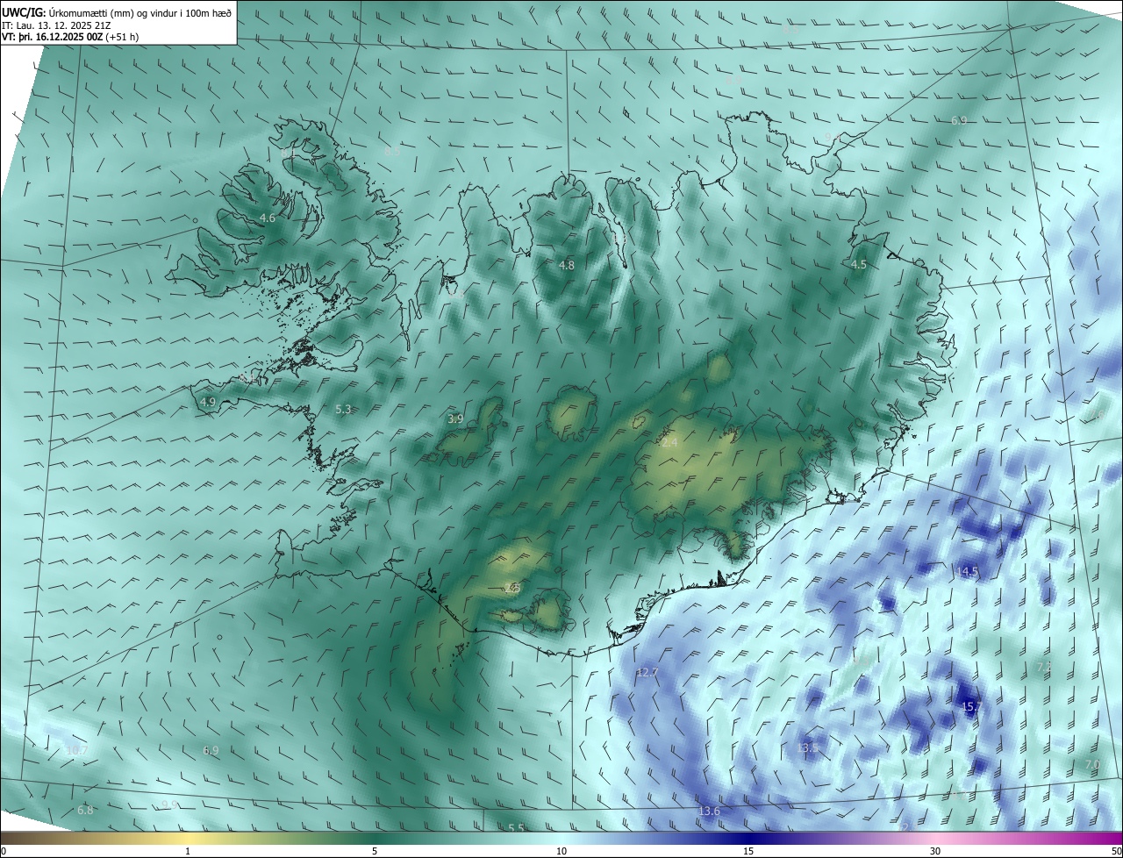Click the 5.3 value label in west Iceland

[x=343, y=409]
